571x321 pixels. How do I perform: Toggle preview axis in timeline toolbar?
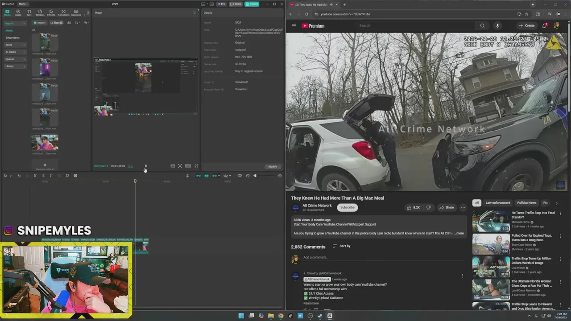[226, 176]
